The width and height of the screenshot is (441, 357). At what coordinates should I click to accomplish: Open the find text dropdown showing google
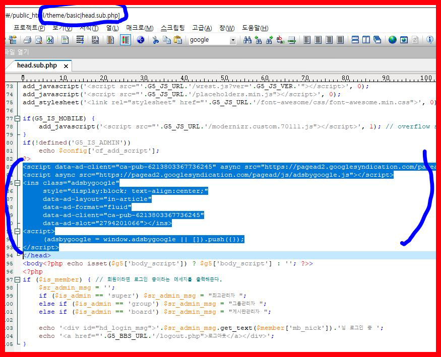pyautogui.click(x=232, y=40)
